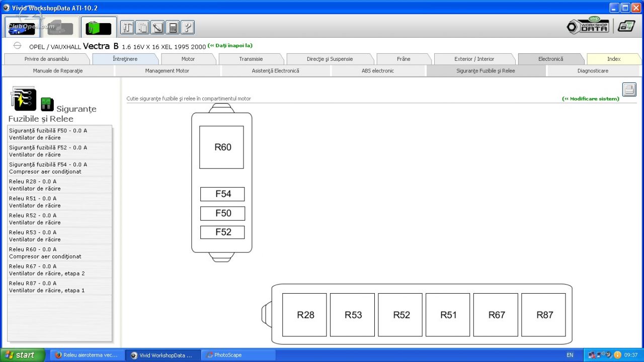Open the Direcție și Suspensie tab
Screen dimensions: 644x362
tap(330, 59)
